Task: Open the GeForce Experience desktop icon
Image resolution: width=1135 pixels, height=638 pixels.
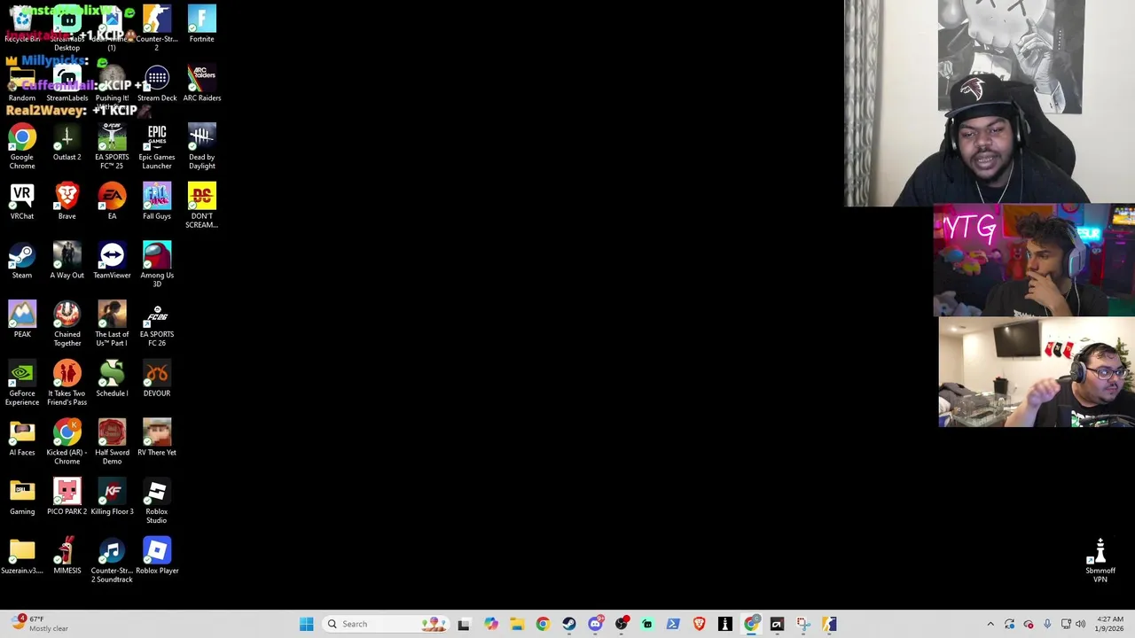Action: (x=22, y=384)
